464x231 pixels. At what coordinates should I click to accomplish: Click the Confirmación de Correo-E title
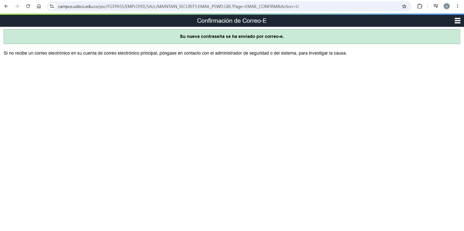pos(232,21)
